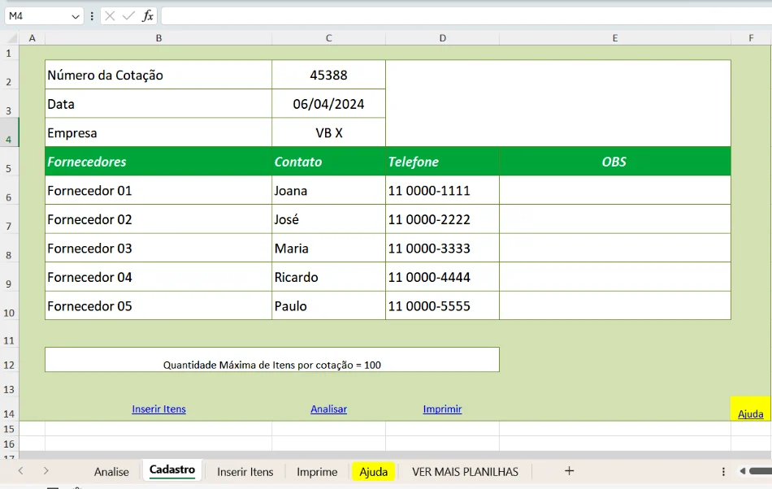
Task: Click the contact cell Paulo
Action: (329, 306)
